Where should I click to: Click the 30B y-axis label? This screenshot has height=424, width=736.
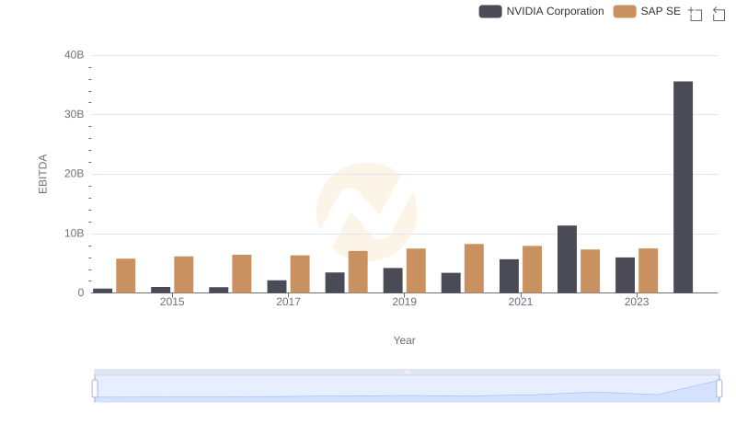click(x=75, y=114)
